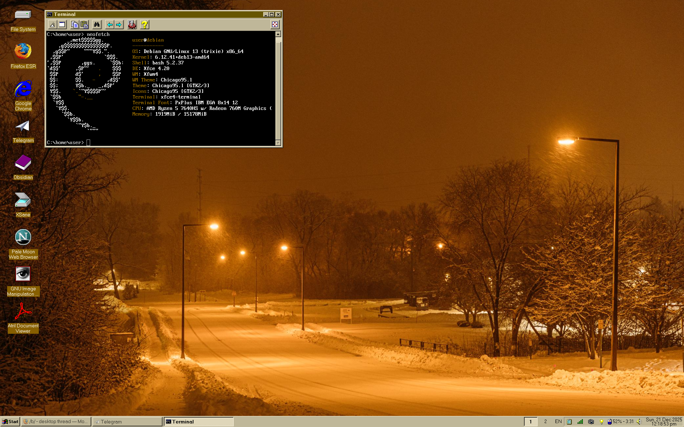Click the paste clipboard icon in Terminal toolbar
This screenshot has width=684, height=427.
pyautogui.click(x=84, y=25)
